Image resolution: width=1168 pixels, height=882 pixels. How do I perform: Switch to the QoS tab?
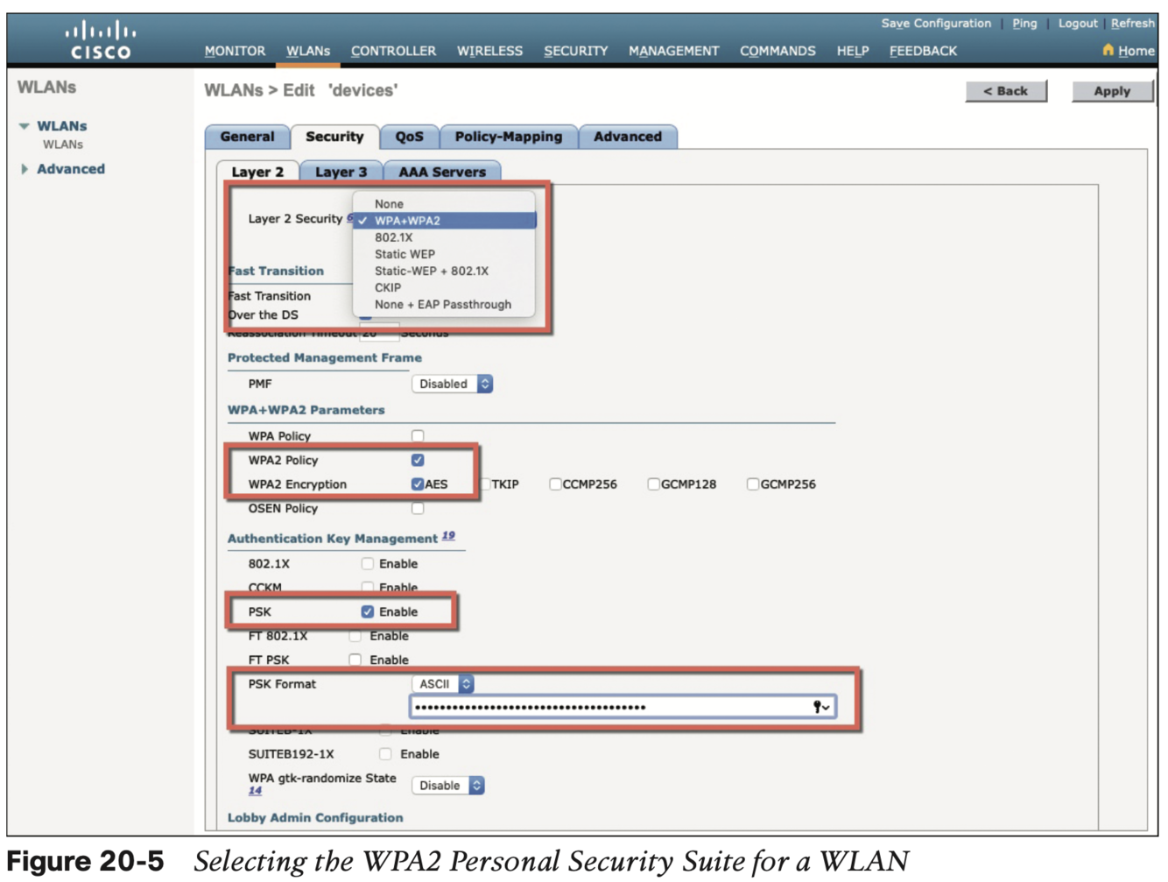click(x=409, y=137)
